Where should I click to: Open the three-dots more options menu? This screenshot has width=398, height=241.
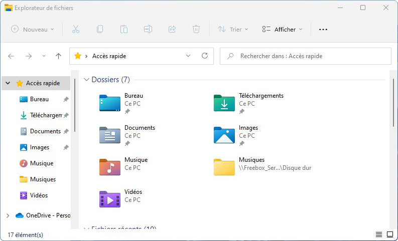tap(323, 29)
